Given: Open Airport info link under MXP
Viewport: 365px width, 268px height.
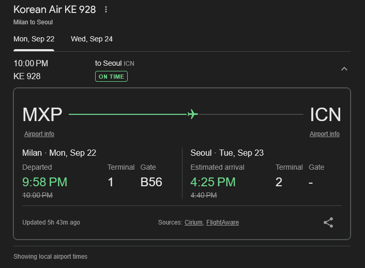Looking at the screenshot, I should coord(39,134).
